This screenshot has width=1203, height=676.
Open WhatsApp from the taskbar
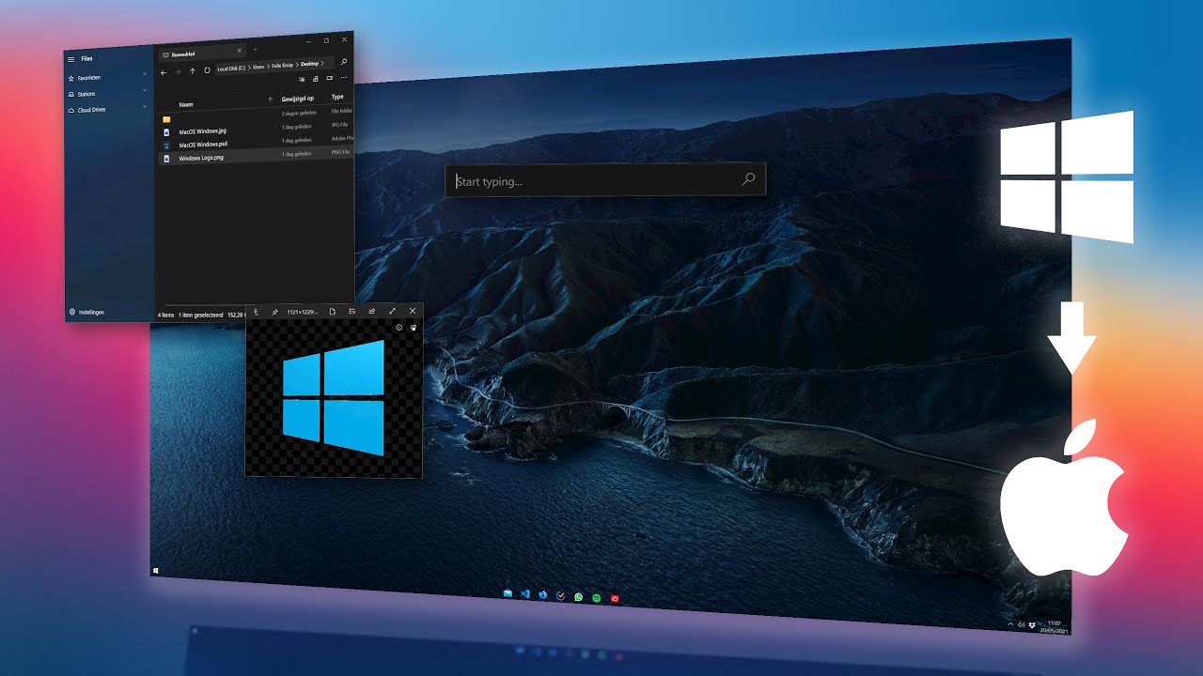(x=579, y=596)
